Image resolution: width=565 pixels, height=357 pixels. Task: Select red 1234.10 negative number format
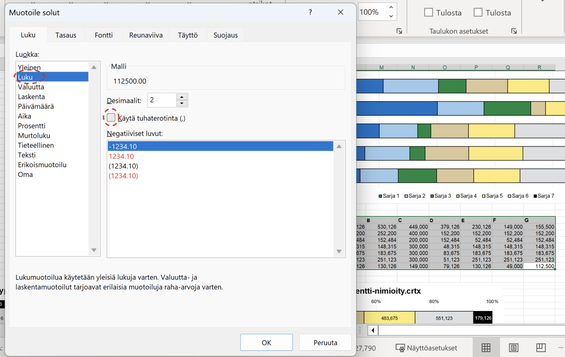click(x=121, y=156)
